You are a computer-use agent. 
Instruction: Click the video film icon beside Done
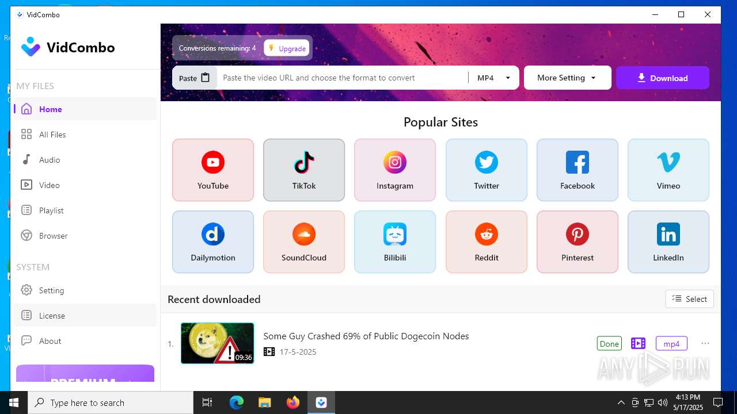(x=638, y=343)
